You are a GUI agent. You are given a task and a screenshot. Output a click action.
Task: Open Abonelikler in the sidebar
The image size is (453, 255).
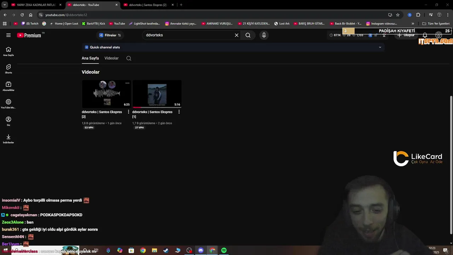[8, 86]
